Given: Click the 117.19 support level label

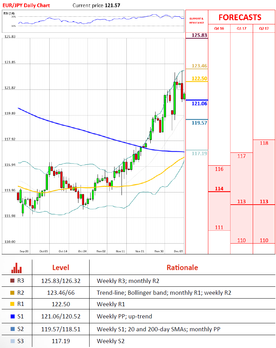Looking at the screenshot, I should 199,153.
